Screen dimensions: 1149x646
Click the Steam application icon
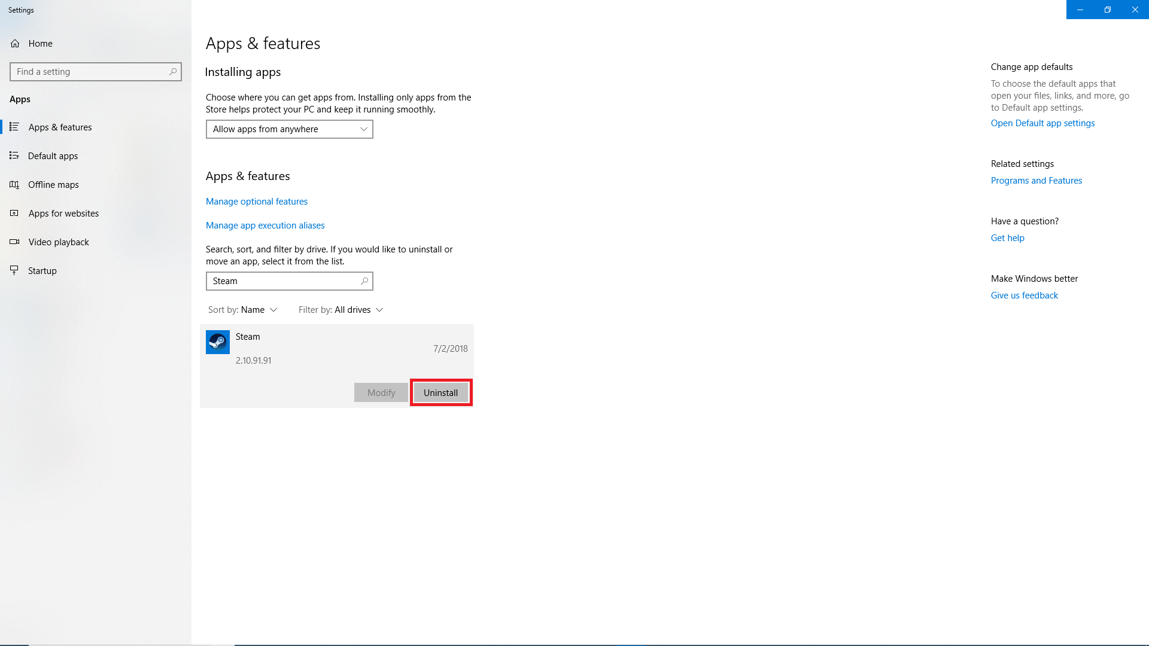point(218,341)
